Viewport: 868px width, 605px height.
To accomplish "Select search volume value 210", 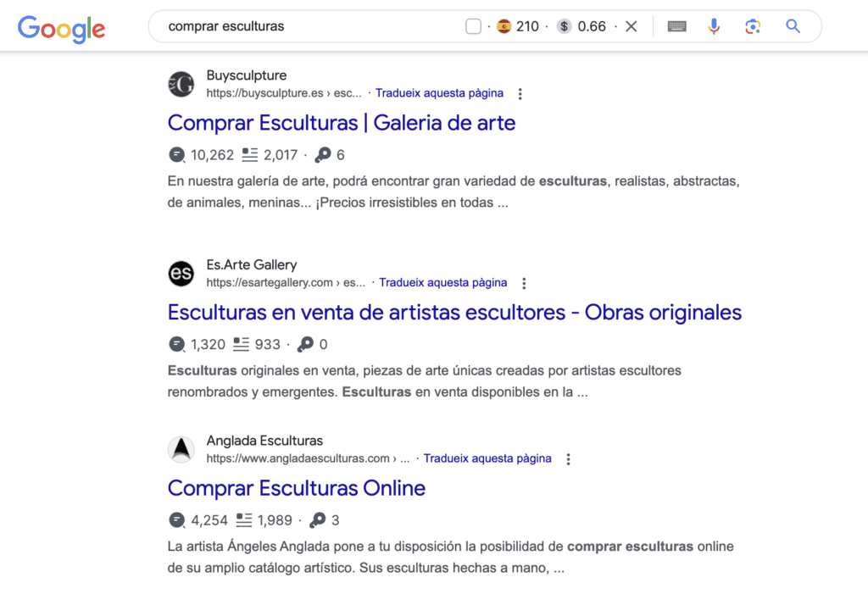I will 527,26.
